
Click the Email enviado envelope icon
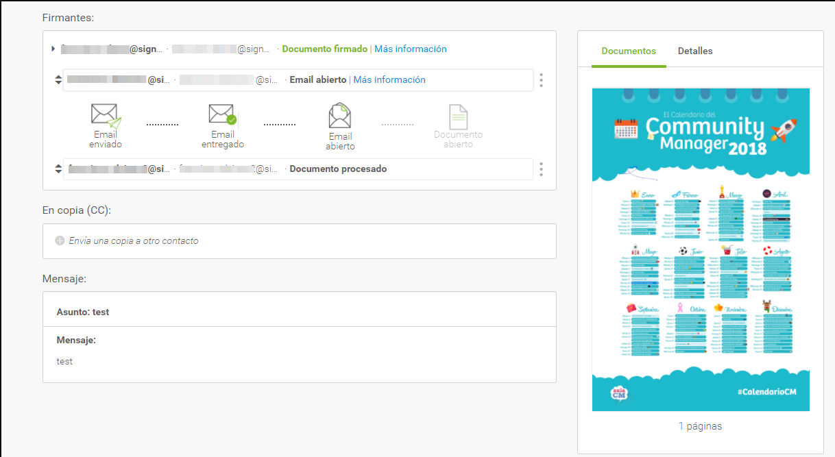(106, 116)
